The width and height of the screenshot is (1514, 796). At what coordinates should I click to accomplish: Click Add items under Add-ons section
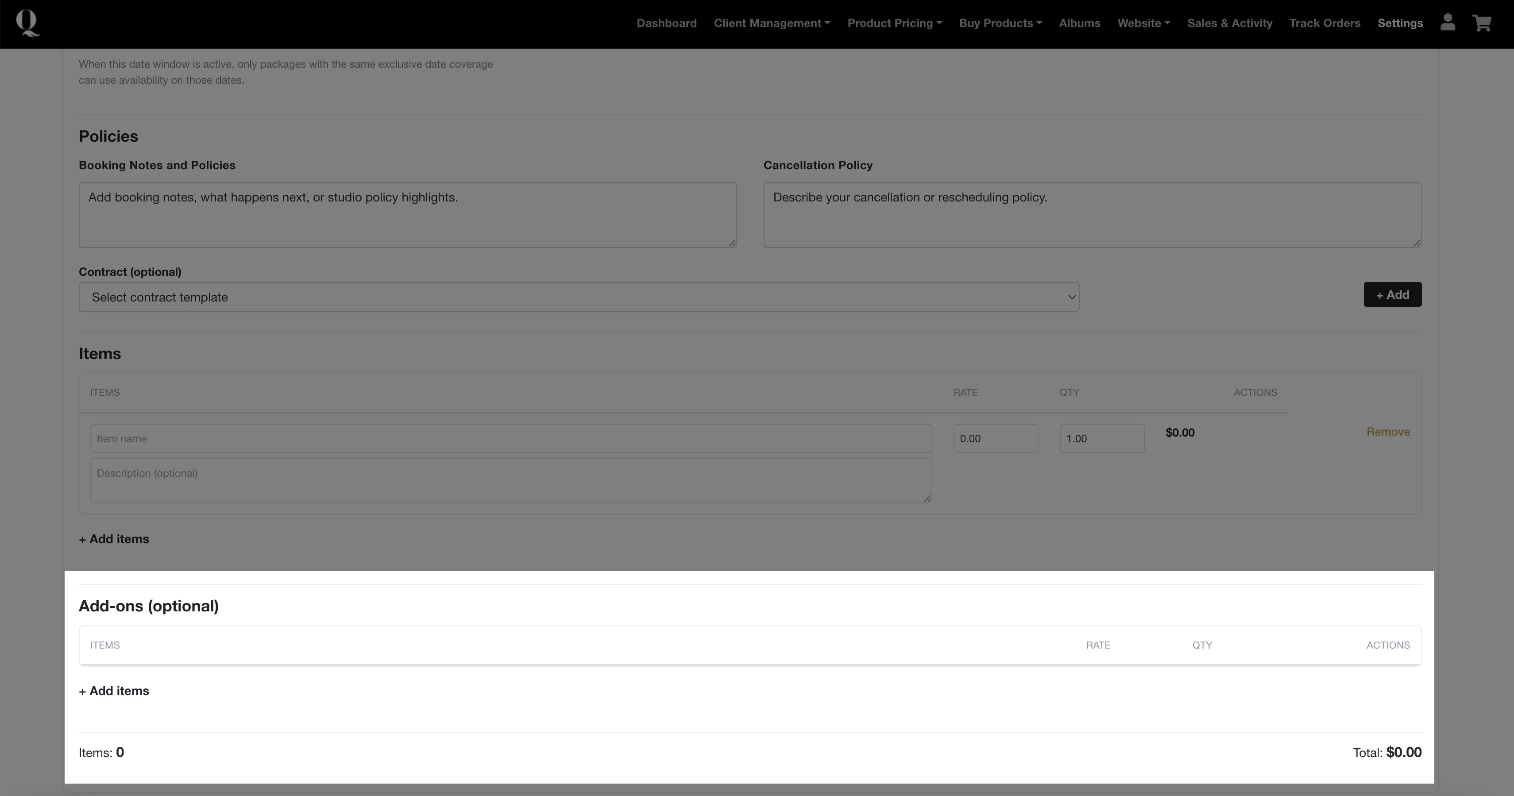point(114,692)
